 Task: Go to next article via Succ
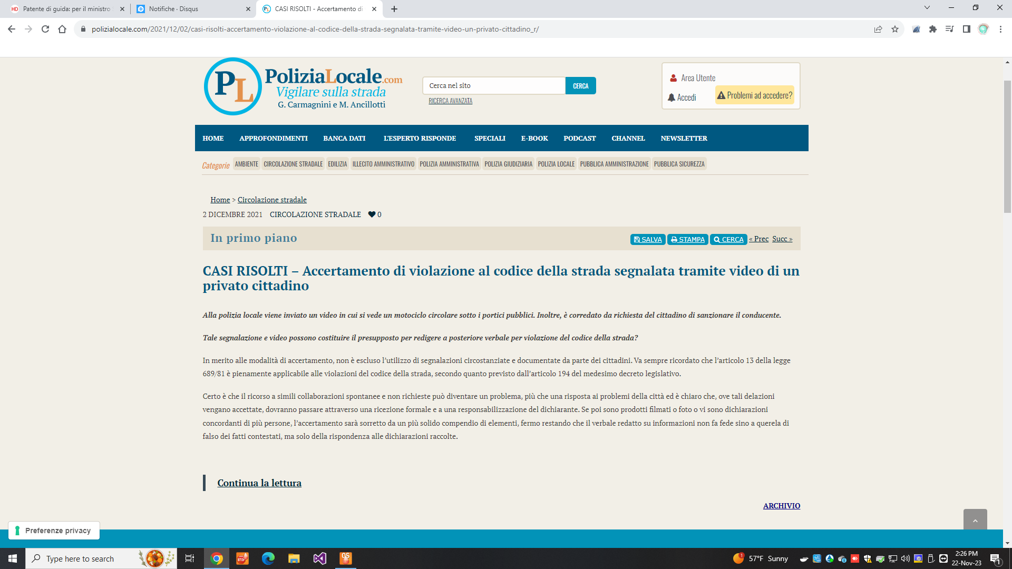tap(782, 239)
